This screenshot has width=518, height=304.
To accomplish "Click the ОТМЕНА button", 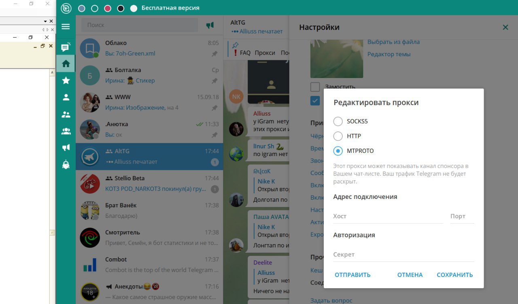I will pyautogui.click(x=410, y=275).
